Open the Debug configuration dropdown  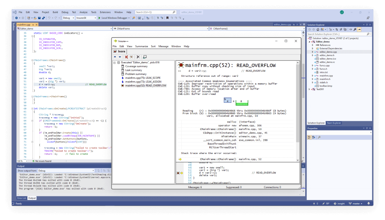click(68, 18)
